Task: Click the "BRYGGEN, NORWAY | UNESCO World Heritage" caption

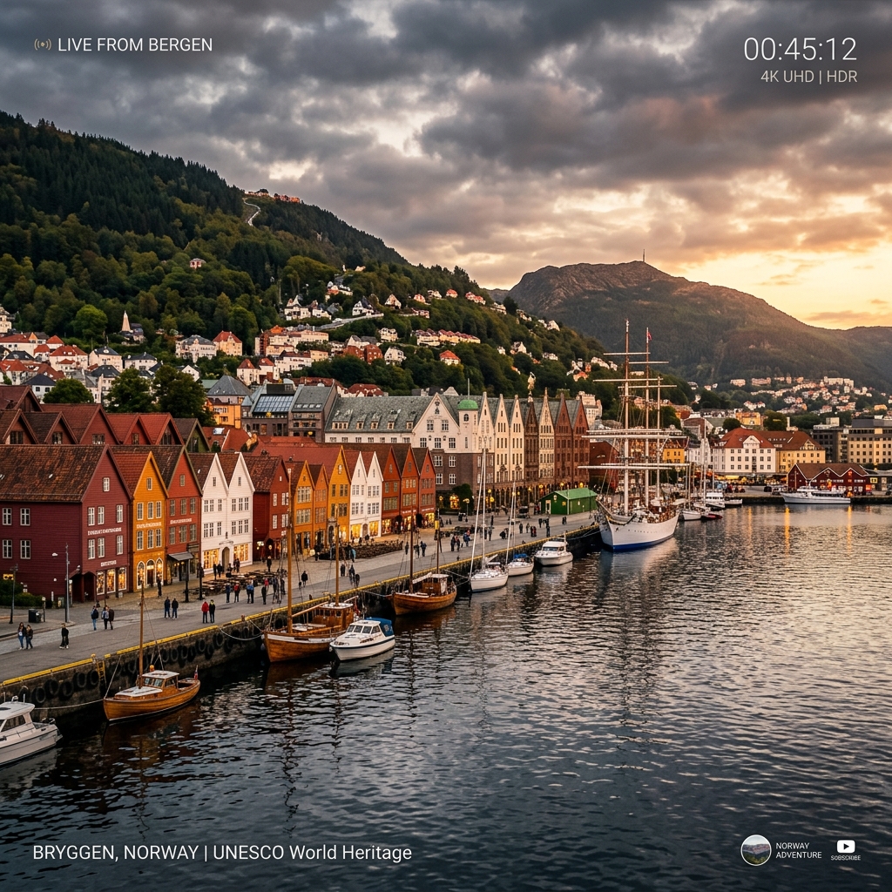Action: [x=222, y=853]
